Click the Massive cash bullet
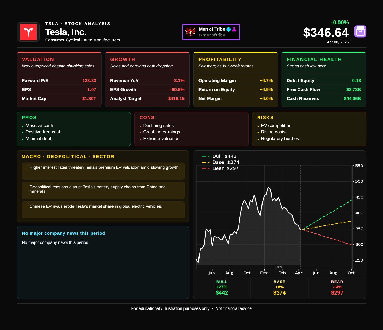The image size is (383, 330). (x=39, y=125)
